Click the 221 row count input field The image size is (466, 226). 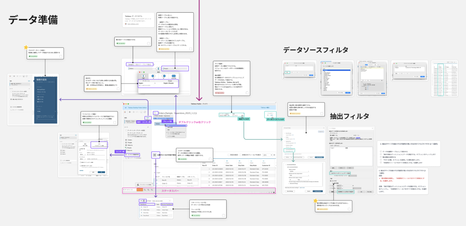click(267, 154)
